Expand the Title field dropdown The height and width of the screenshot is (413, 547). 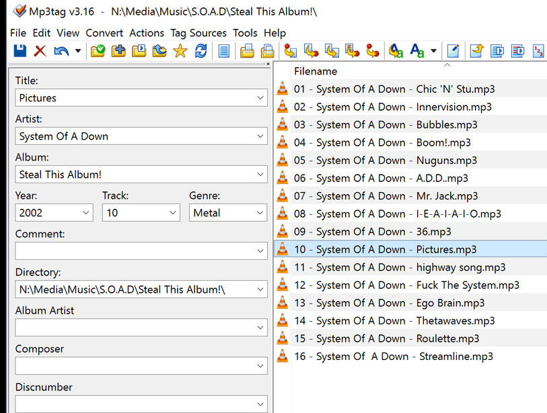pyautogui.click(x=260, y=98)
